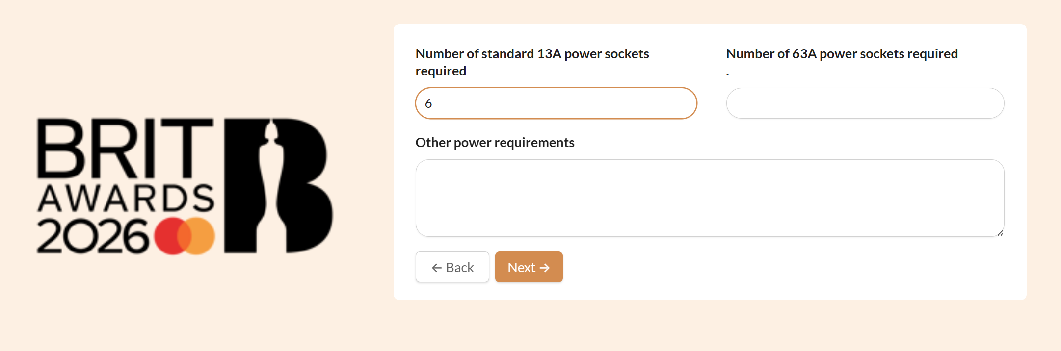Click the left arrow icon in Back button
1061x351 pixels.
click(437, 267)
